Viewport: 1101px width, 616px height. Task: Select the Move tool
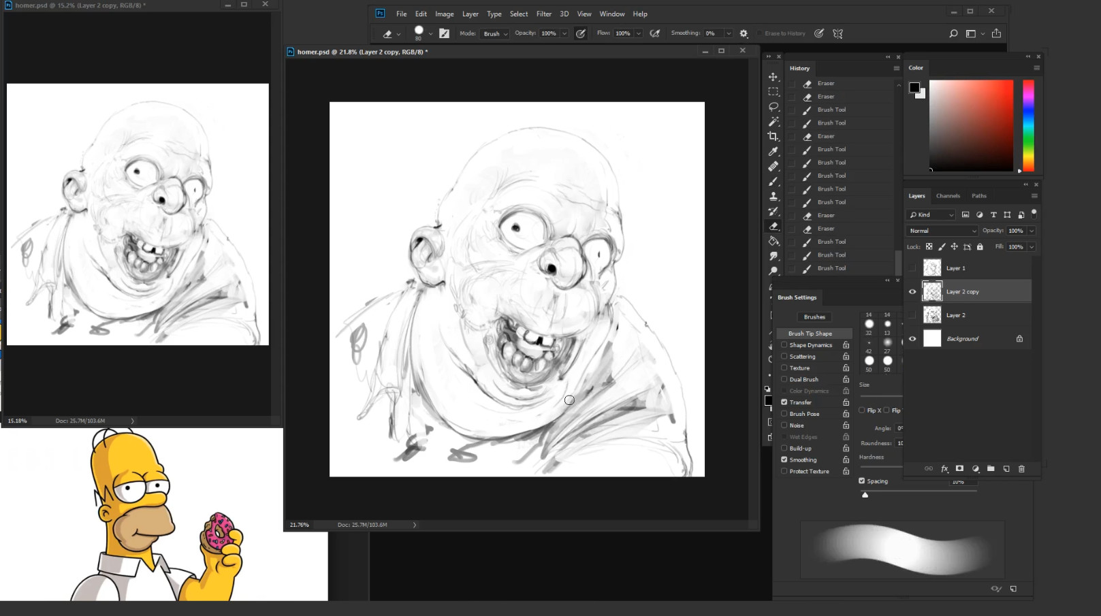(x=773, y=77)
